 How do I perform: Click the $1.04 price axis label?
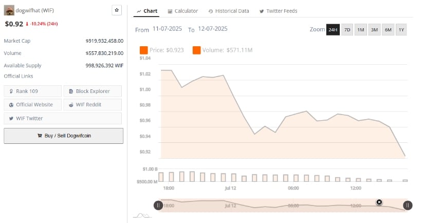pyautogui.click(x=145, y=58)
